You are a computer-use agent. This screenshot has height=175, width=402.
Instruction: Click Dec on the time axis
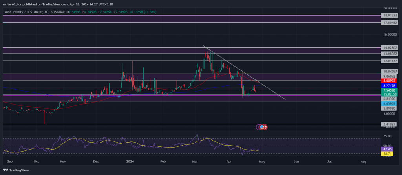(96, 162)
